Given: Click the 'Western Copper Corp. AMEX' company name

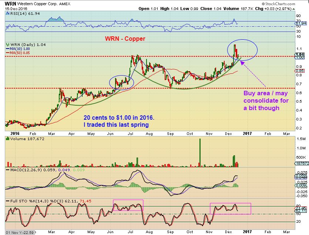Looking at the screenshot, I should 44,4.
